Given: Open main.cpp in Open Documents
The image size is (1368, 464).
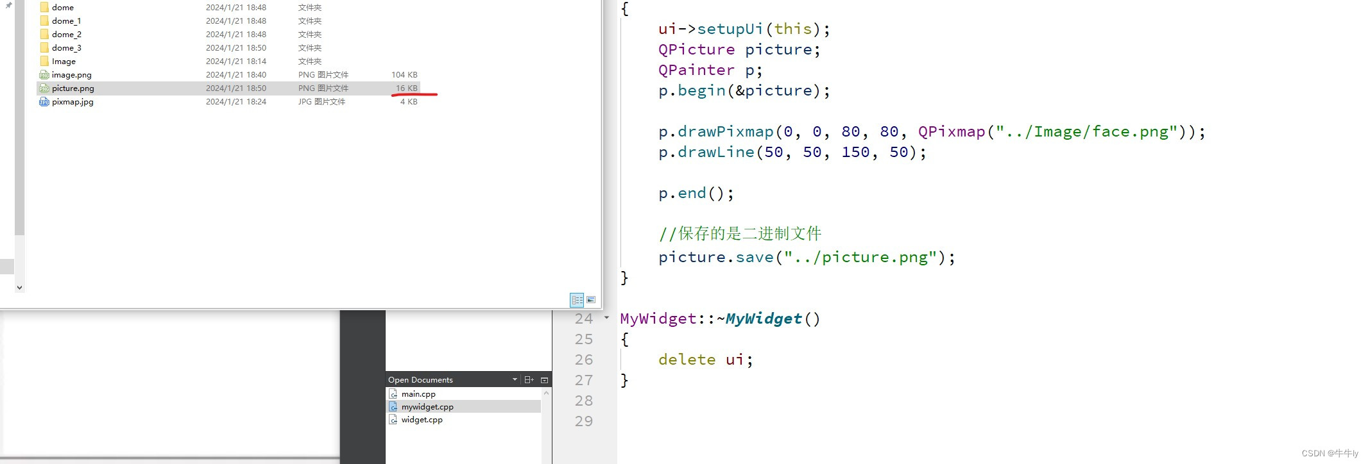Looking at the screenshot, I should click(x=418, y=394).
